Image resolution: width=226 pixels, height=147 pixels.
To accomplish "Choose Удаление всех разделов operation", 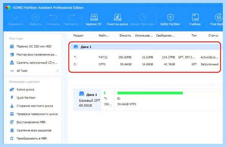I will tap(31, 130).
